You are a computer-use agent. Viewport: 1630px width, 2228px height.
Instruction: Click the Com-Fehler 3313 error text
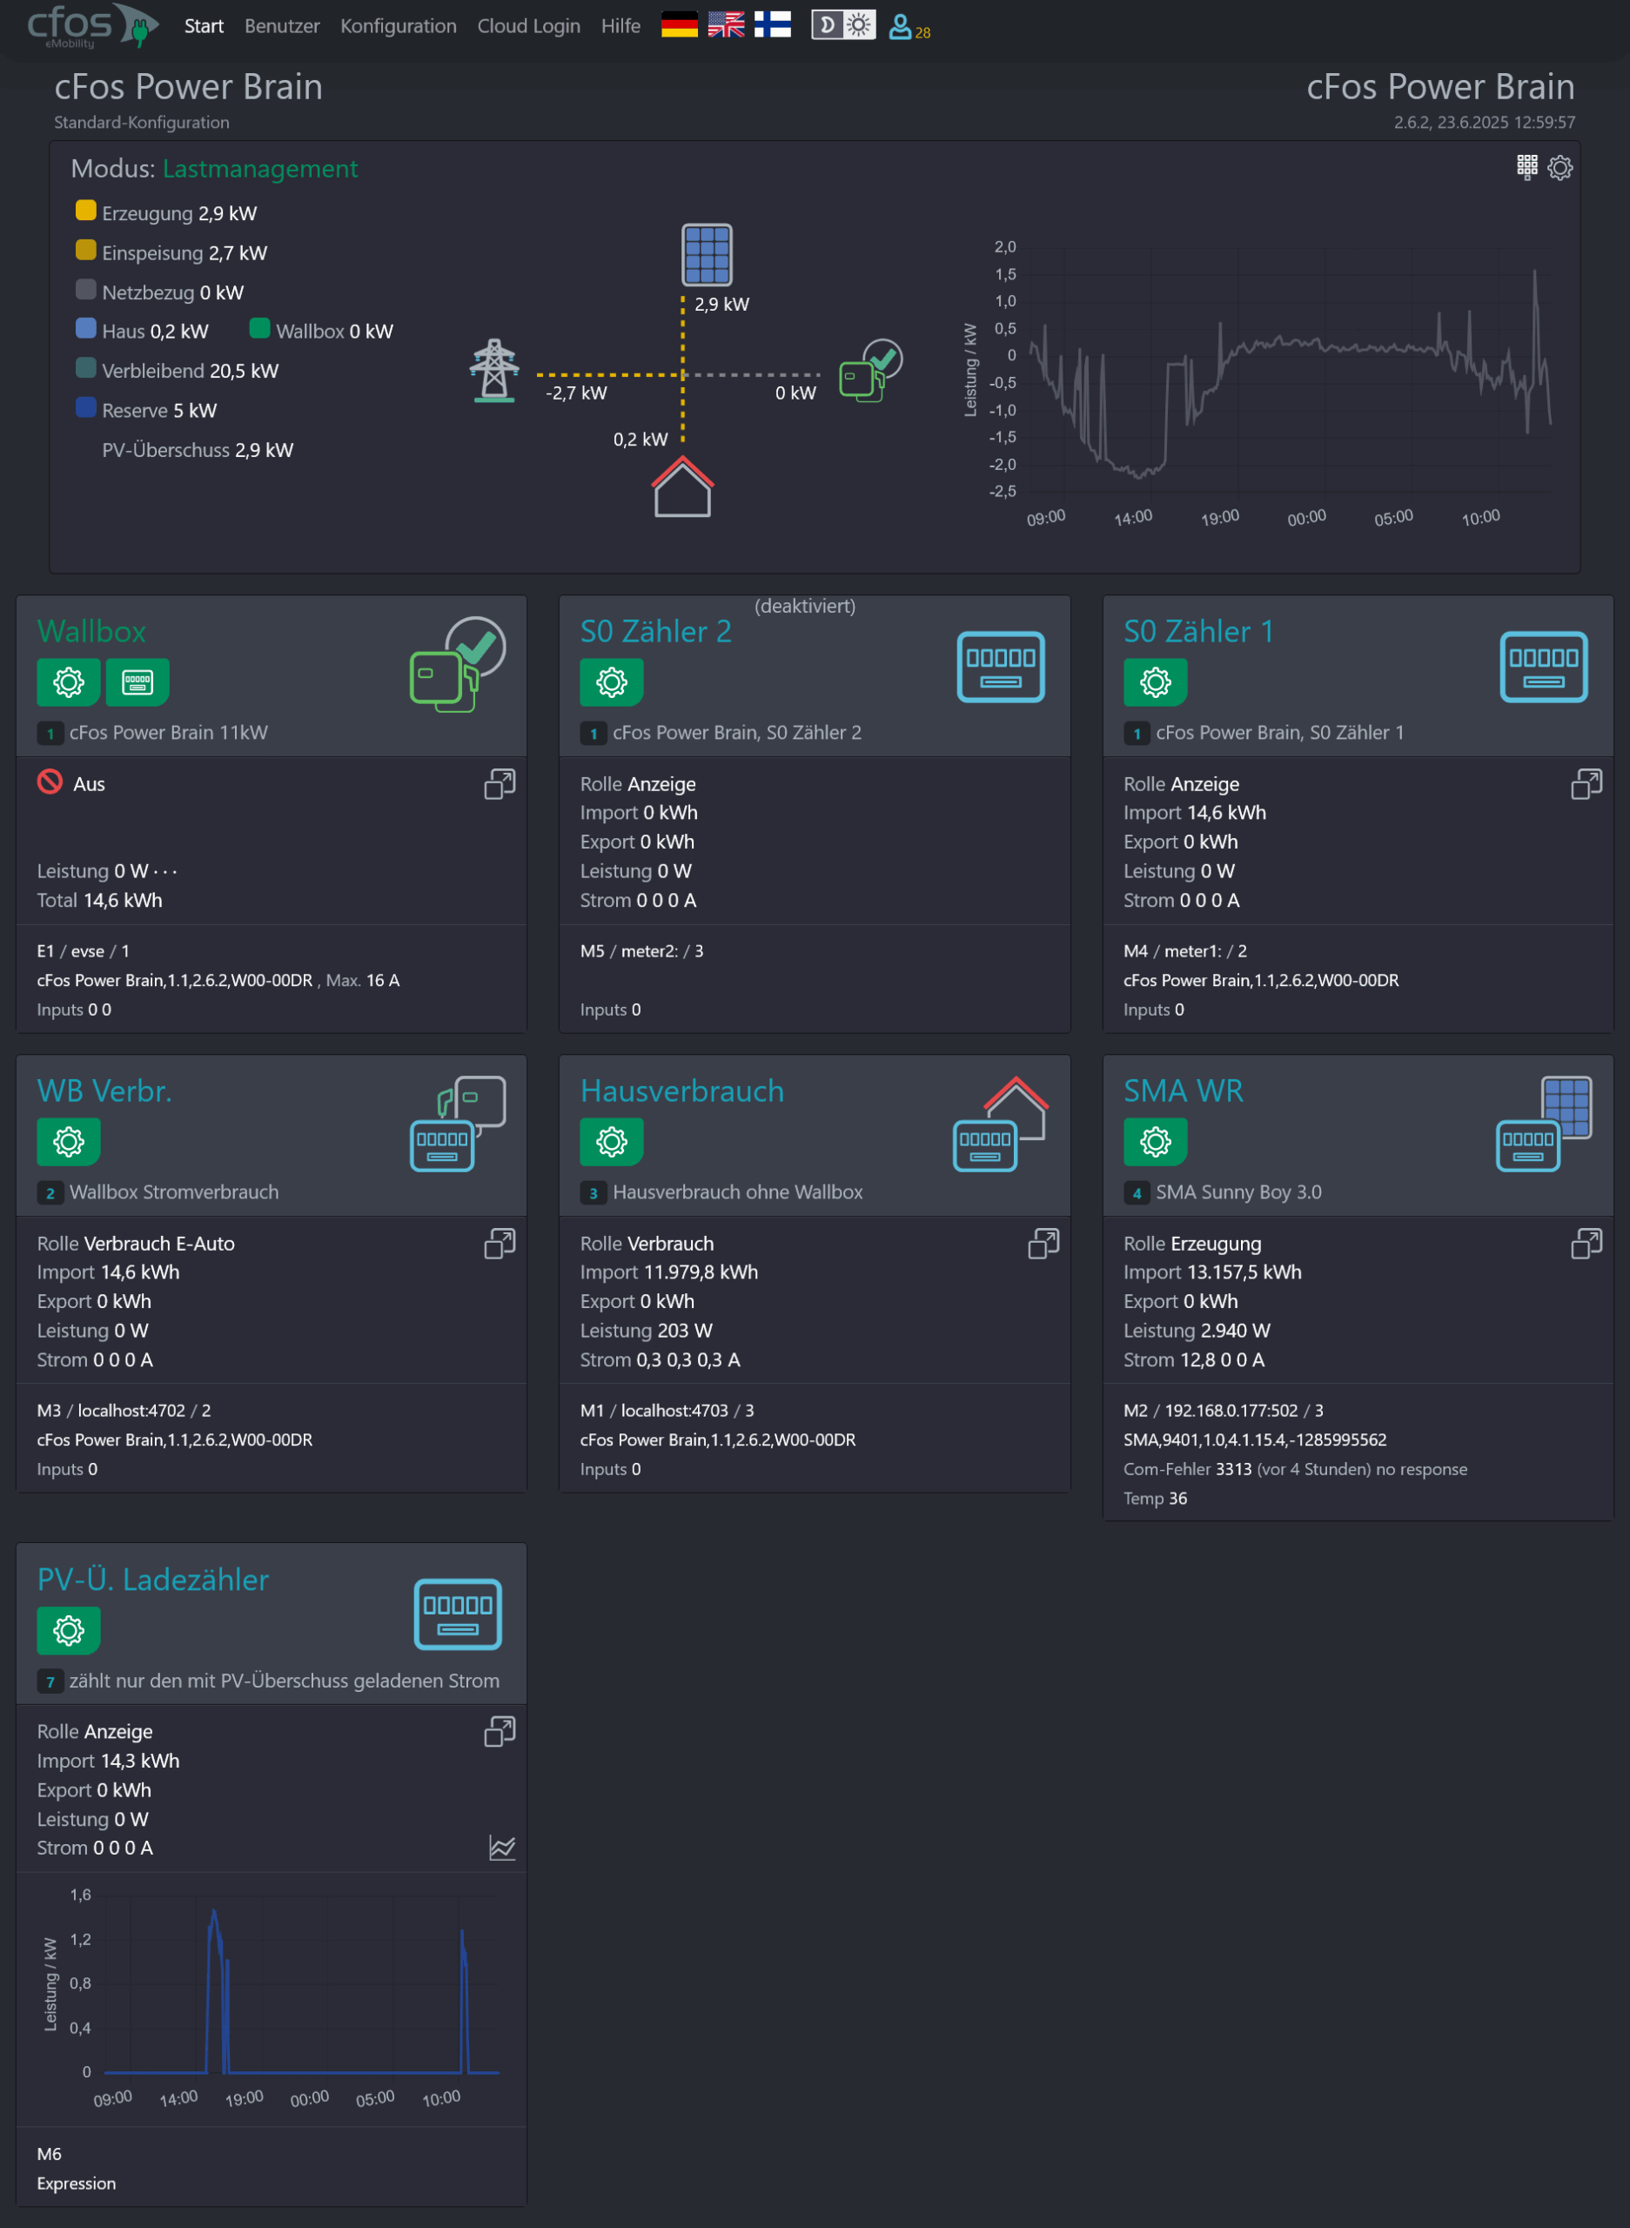click(1295, 1469)
